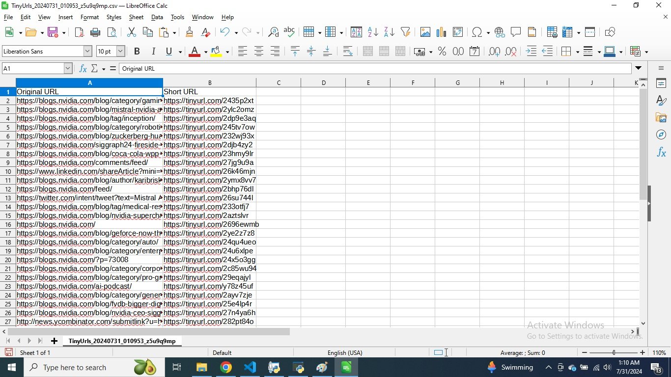Click the formula input line showing Original URL

pos(375,68)
